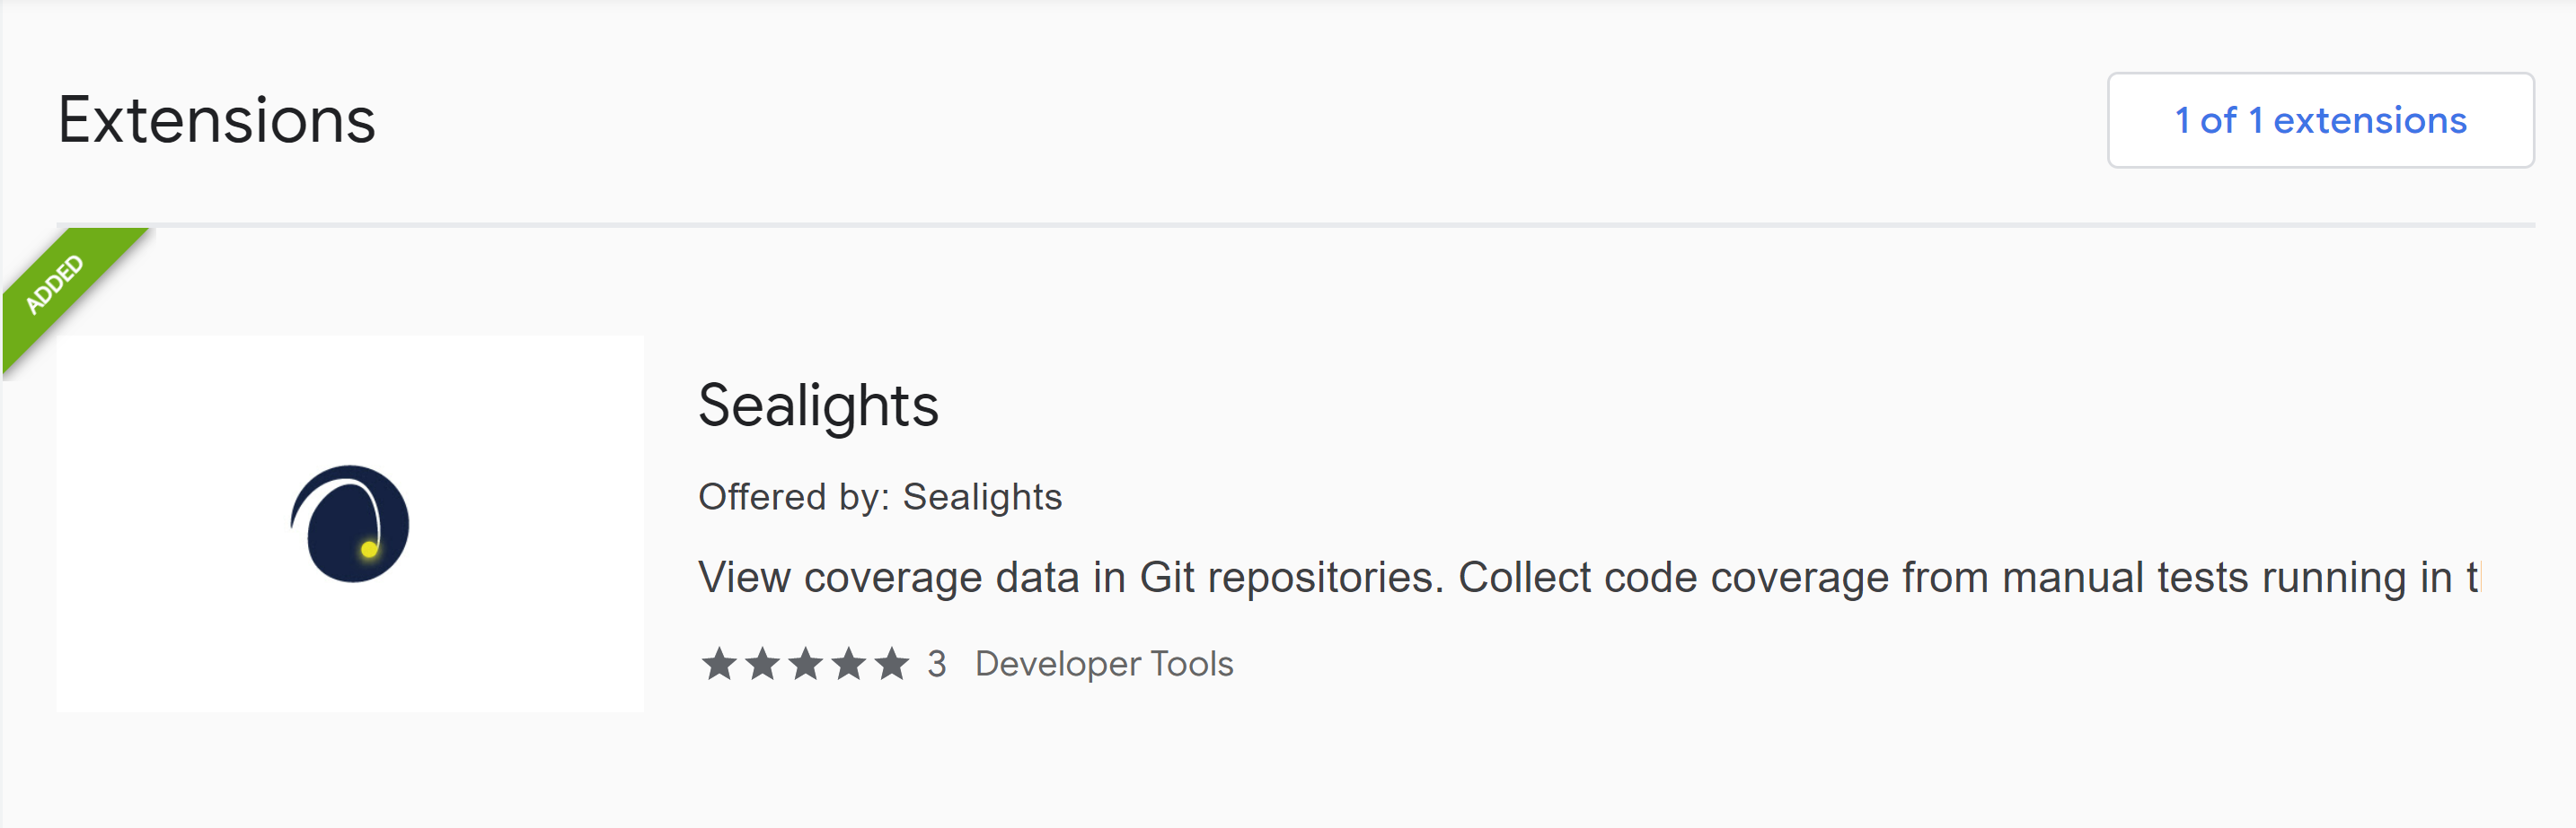Click the Sealights dark circular logo
The height and width of the screenshot is (828, 2576).
pos(350,525)
